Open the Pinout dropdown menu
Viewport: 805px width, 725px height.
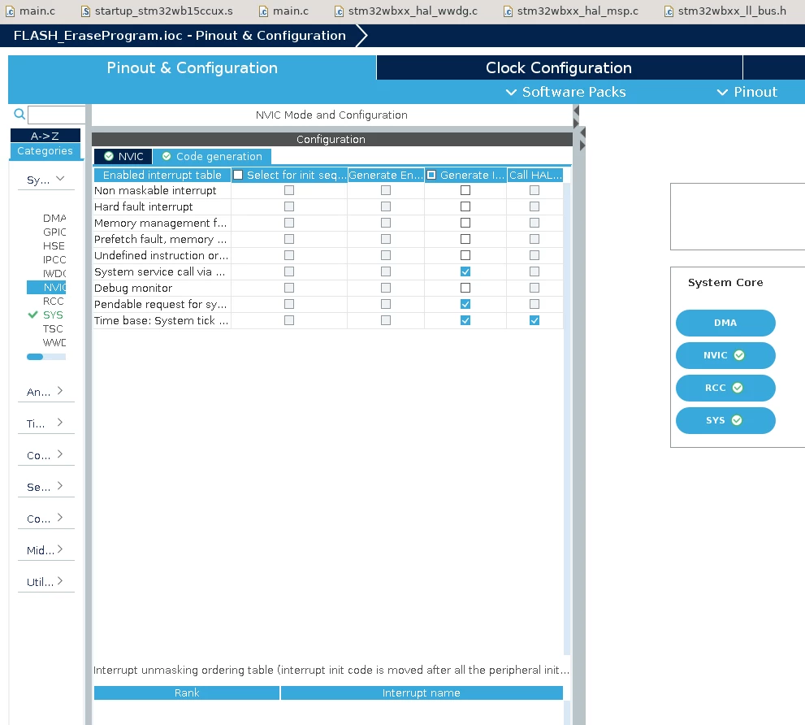[747, 92]
